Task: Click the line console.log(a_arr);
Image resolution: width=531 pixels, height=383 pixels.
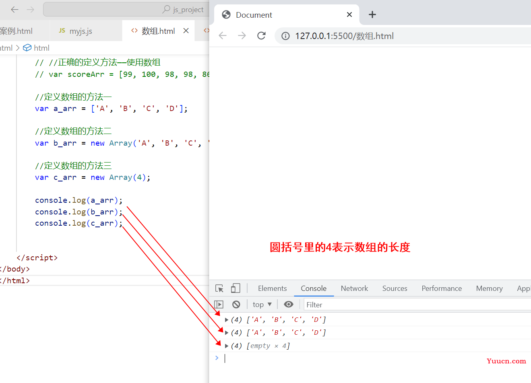Action: pos(79,200)
